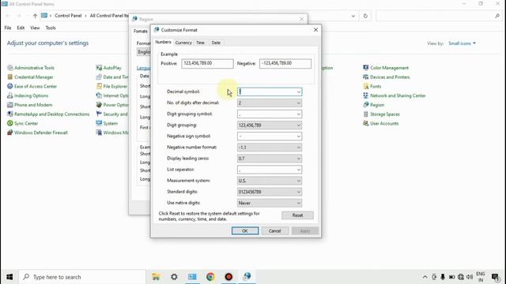Open the View menu
The image size is (506, 284).
pyautogui.click(x=35, y=28)
